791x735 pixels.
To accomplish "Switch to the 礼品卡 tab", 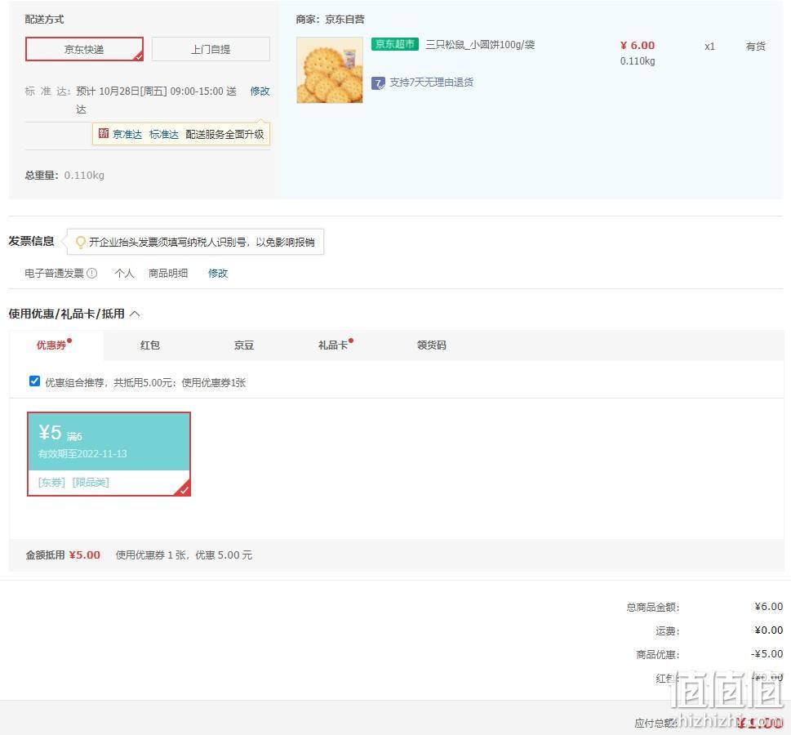I will [x=333, y=345].
